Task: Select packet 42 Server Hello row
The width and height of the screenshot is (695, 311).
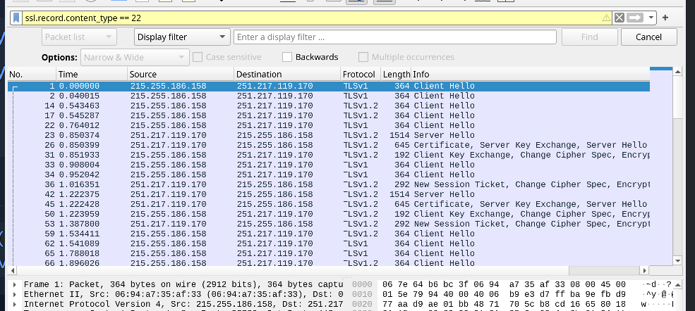Action: (329, 194)
